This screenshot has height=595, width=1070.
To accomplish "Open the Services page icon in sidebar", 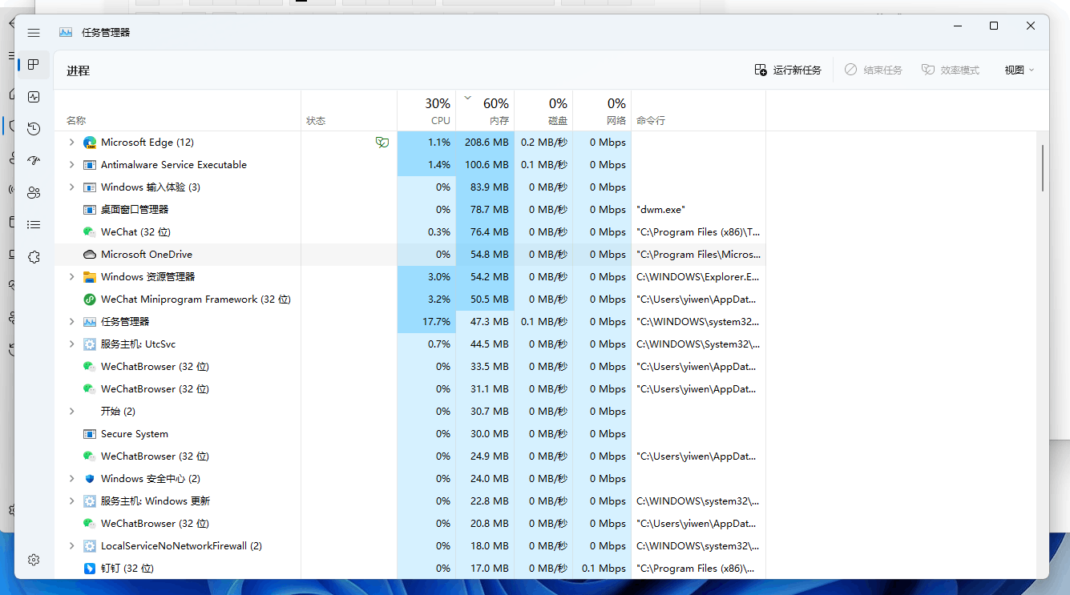I will coord(34,257).
